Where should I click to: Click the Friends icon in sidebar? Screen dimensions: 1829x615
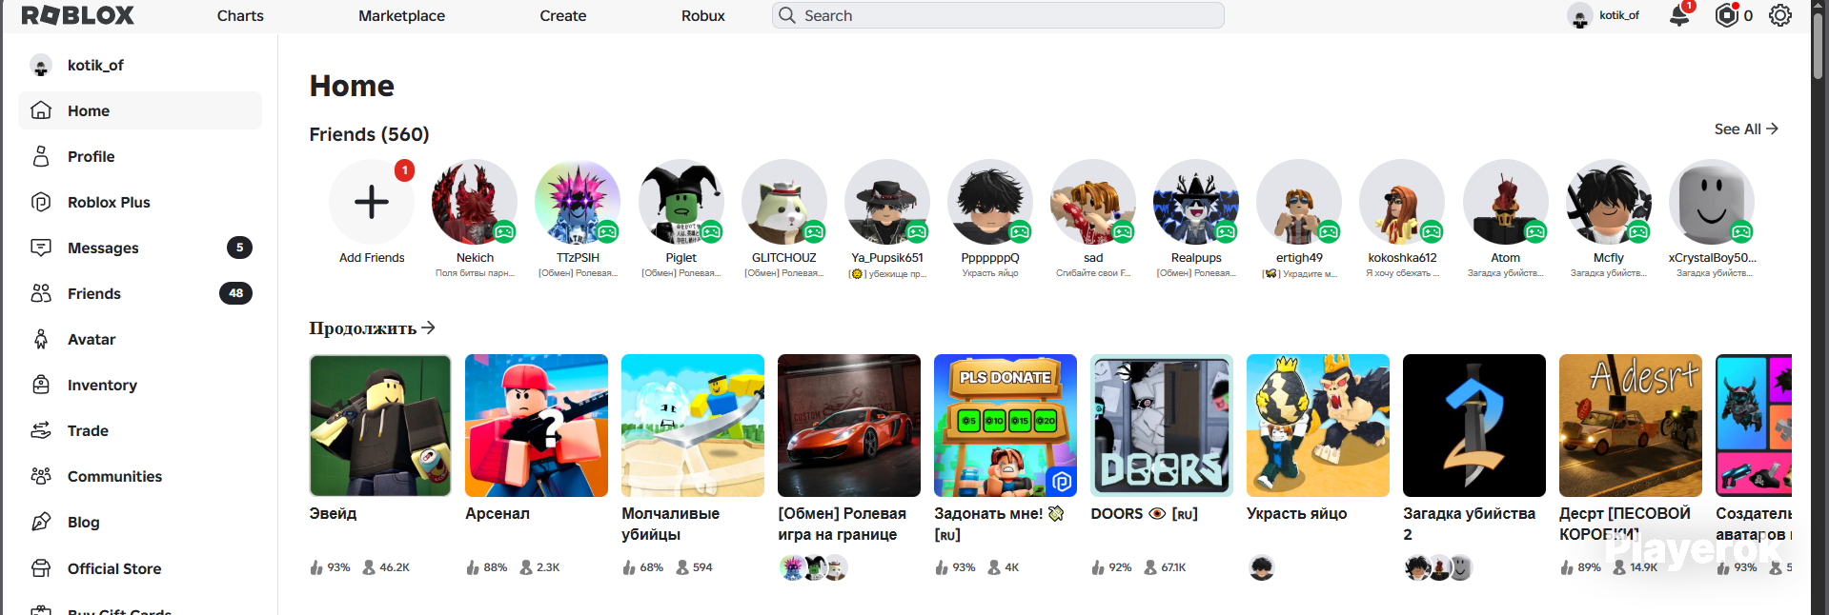coord(41,293)
